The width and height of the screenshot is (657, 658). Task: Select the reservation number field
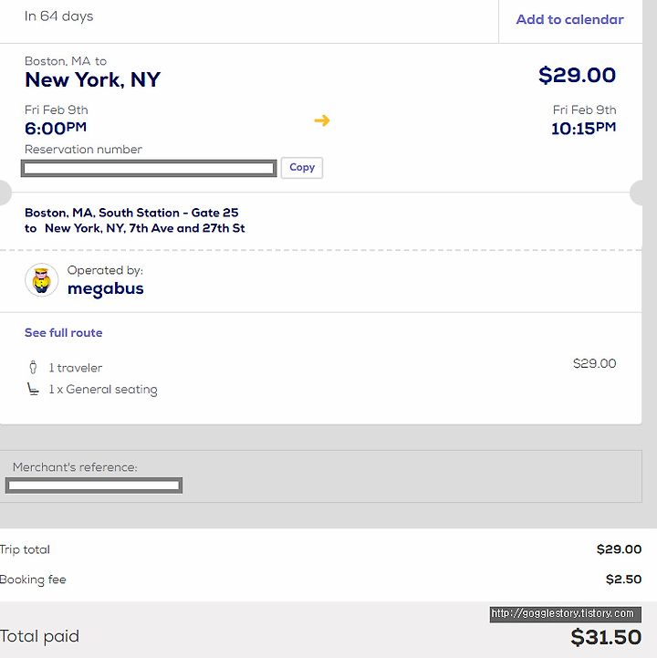pyautogui.click(x=149, y=168)
